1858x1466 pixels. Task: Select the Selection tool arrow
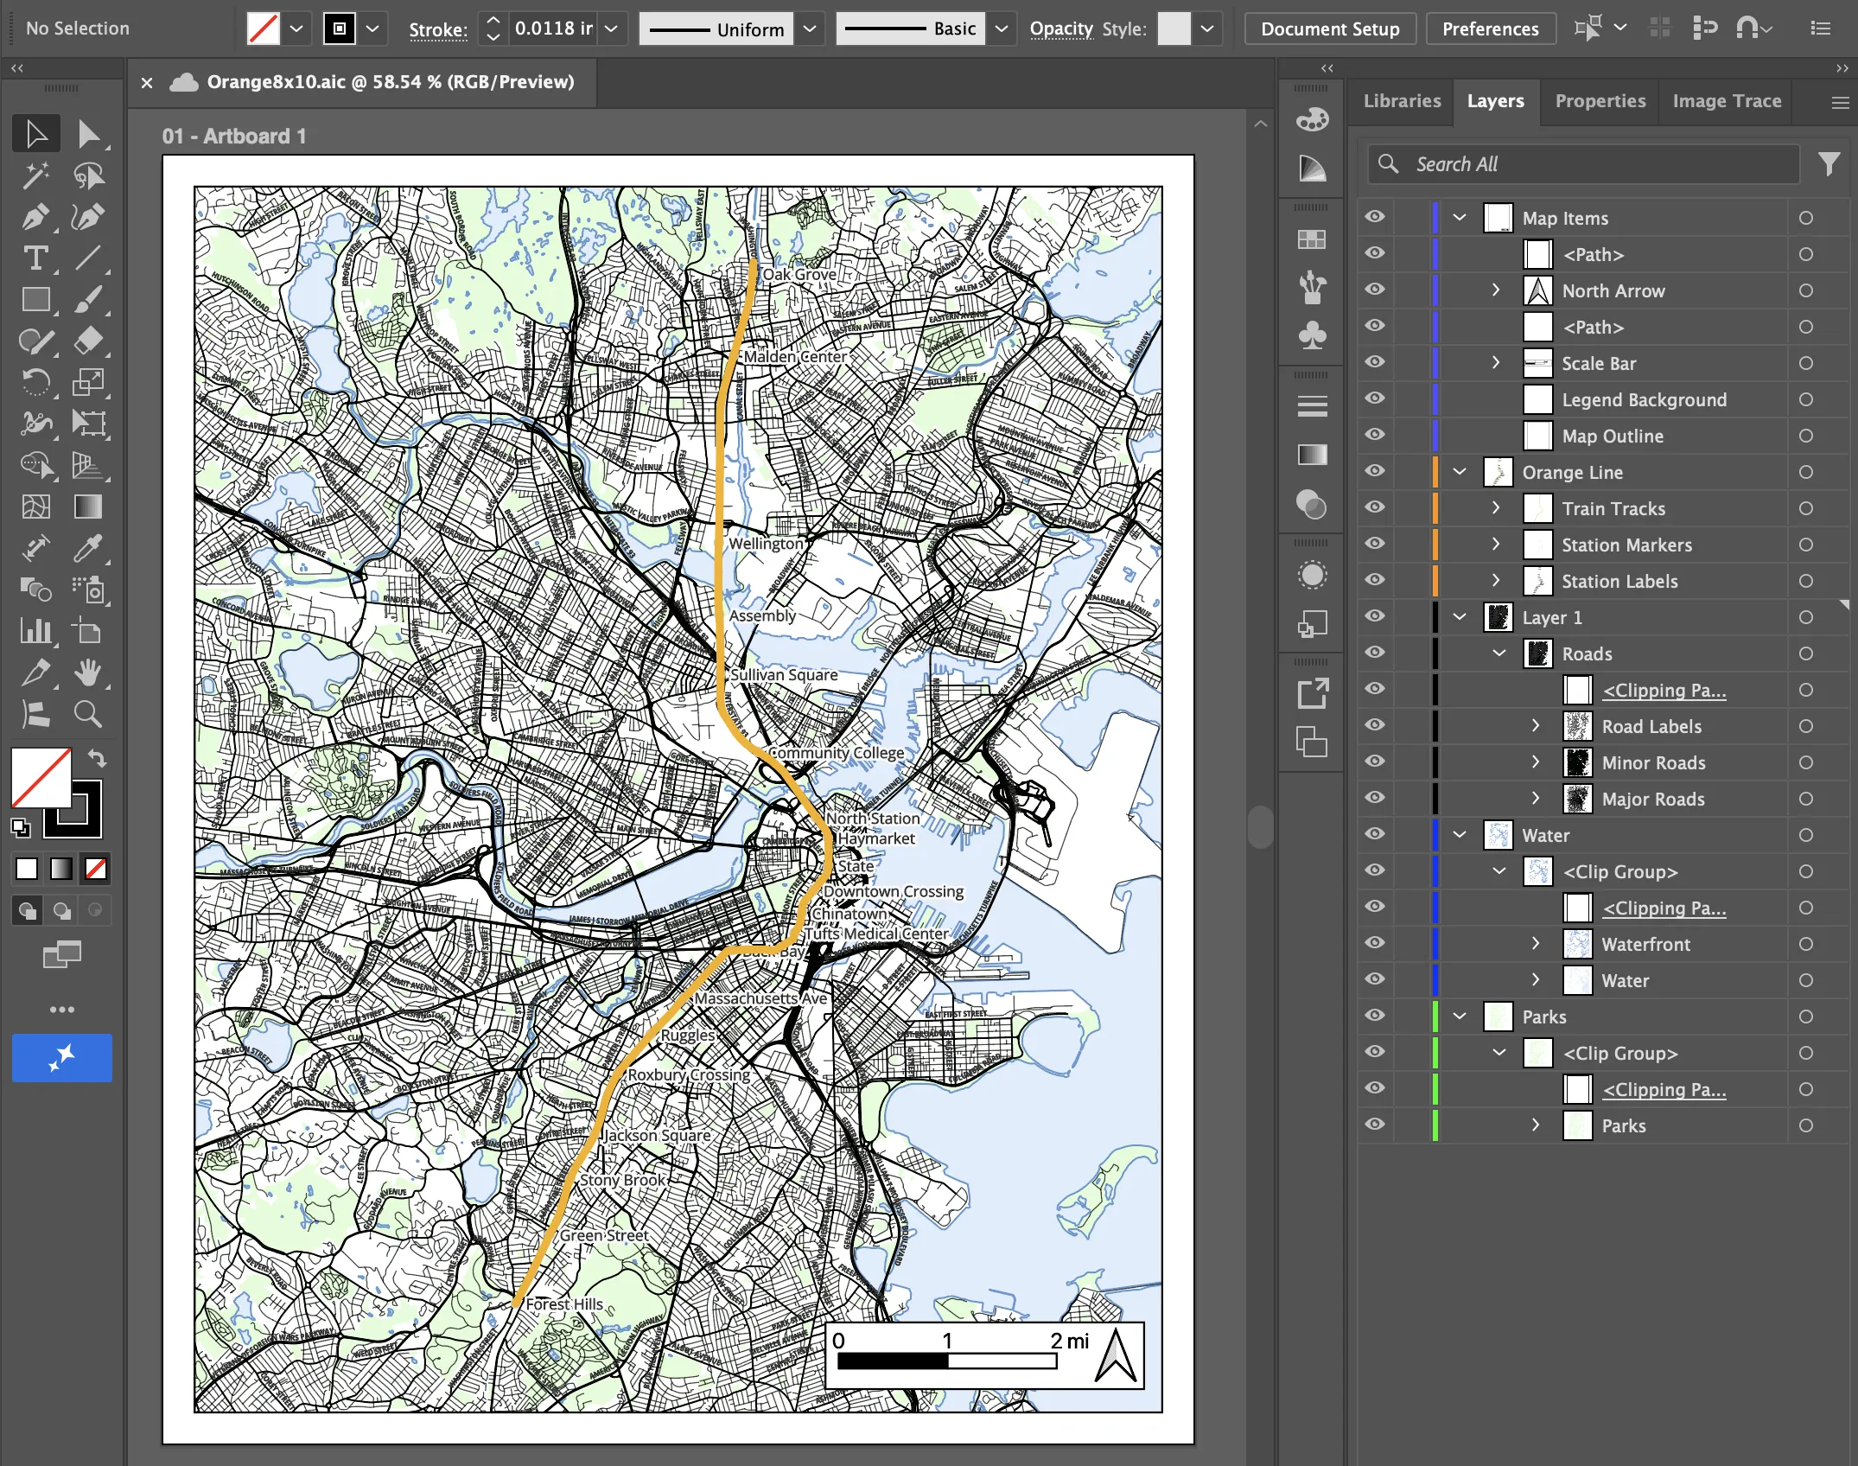(x=35, y=134)
